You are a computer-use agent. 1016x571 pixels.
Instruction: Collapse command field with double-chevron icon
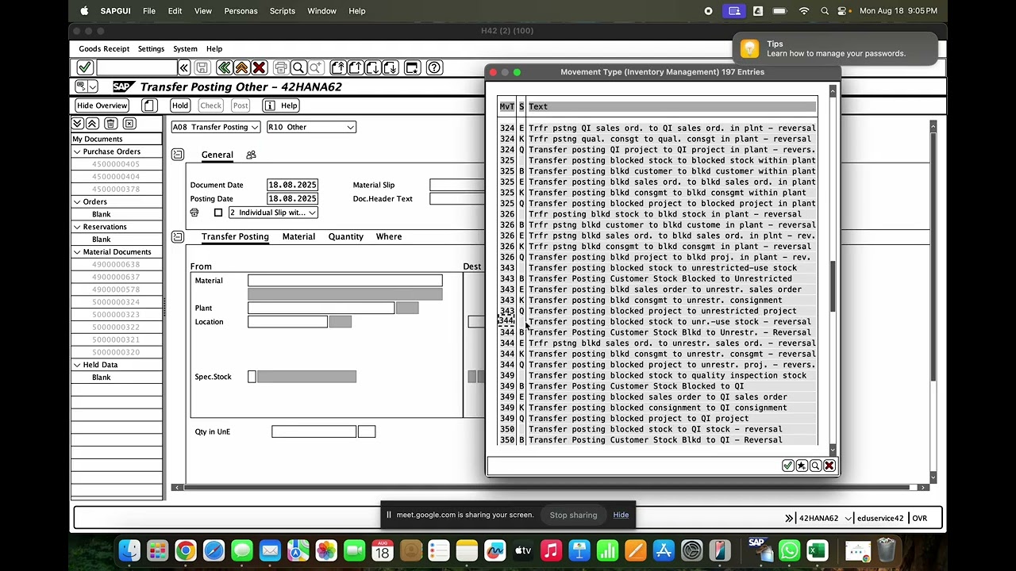click(184, 68)
